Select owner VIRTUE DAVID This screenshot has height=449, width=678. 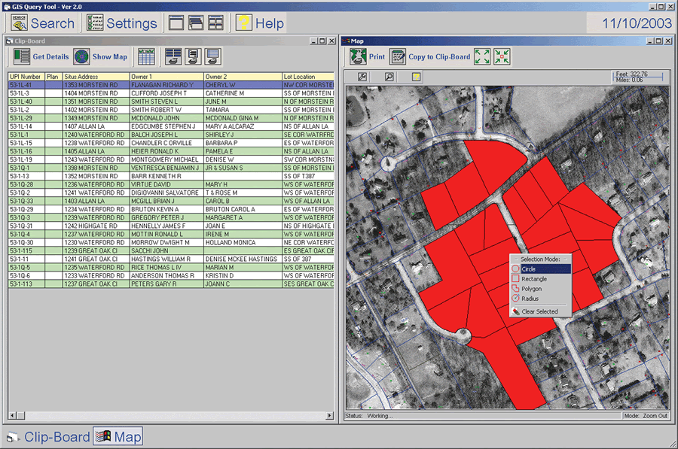(x=166, y=184)
